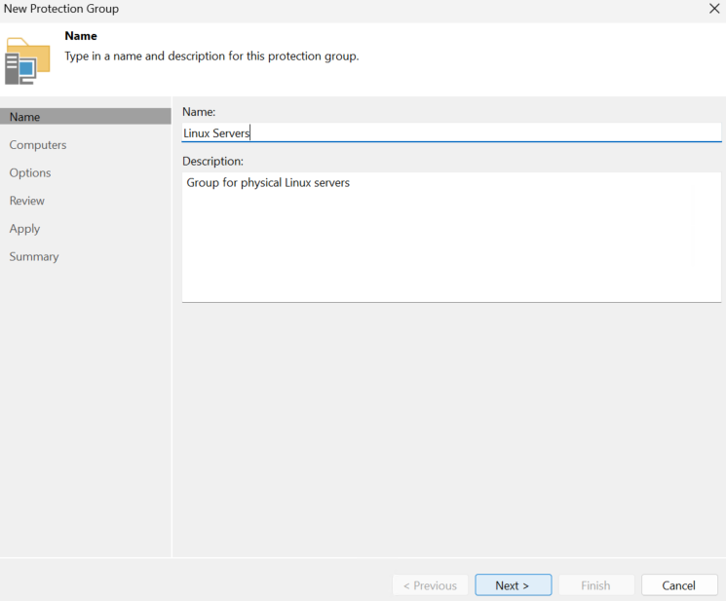The image size is (726, 601).
Task: Click the header instruction text about protection group
Action: click(x=211, y=56)
